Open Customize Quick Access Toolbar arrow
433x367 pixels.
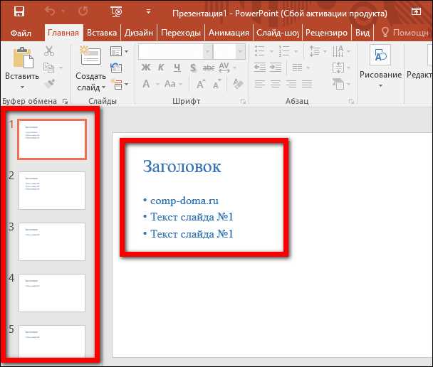coord(148,12)
